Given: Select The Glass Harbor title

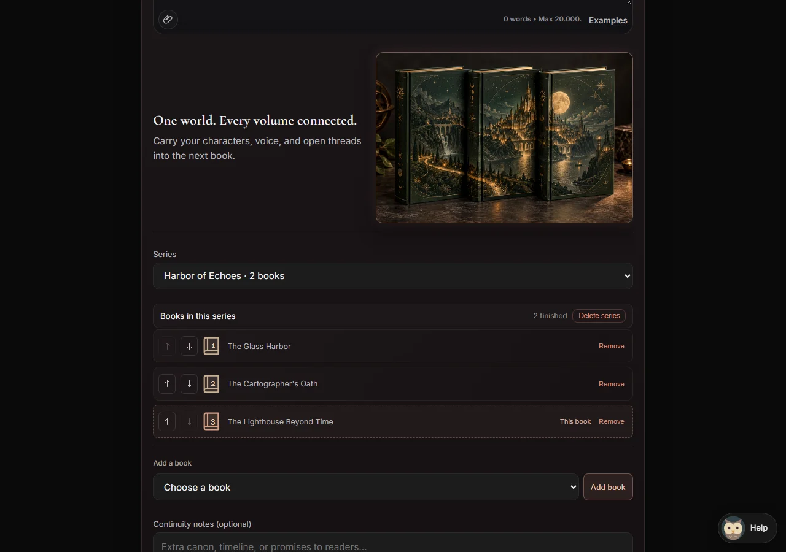Looking at the screenshot, I should (259, 346).
